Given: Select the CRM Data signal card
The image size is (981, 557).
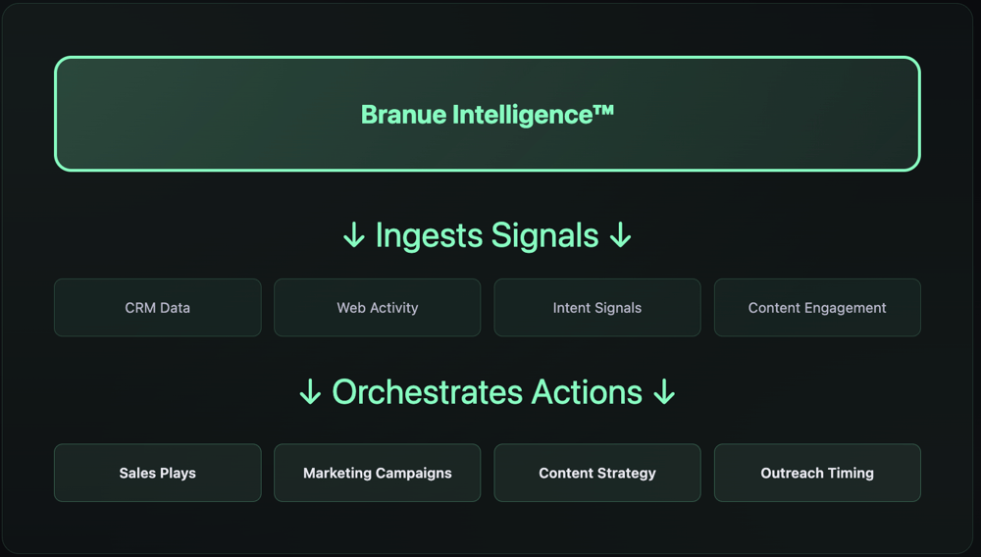Looking at the screenshot, I should pyautogui.click(x=158, y=308).
